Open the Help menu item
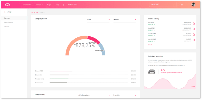This screenshot has width=202, height=100. (58, 5)
